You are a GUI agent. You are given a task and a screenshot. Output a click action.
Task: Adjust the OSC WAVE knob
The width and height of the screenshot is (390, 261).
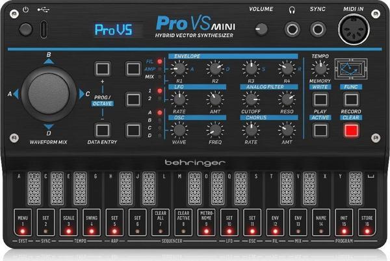179,130
